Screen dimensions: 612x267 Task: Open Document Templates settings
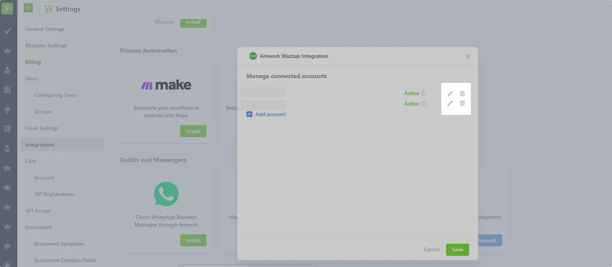(59, 244)
